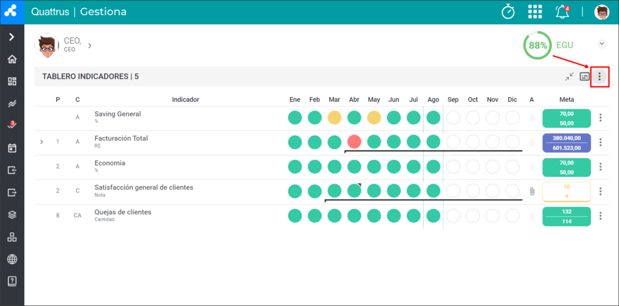Open the stopwatch timer icon
This screenshot has width=619, height=306.
point(508,12)
